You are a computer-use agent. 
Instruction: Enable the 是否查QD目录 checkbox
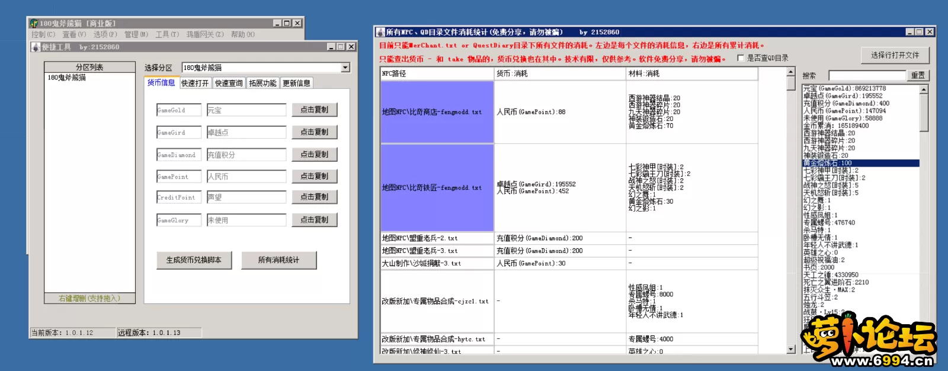coord(741,58)
